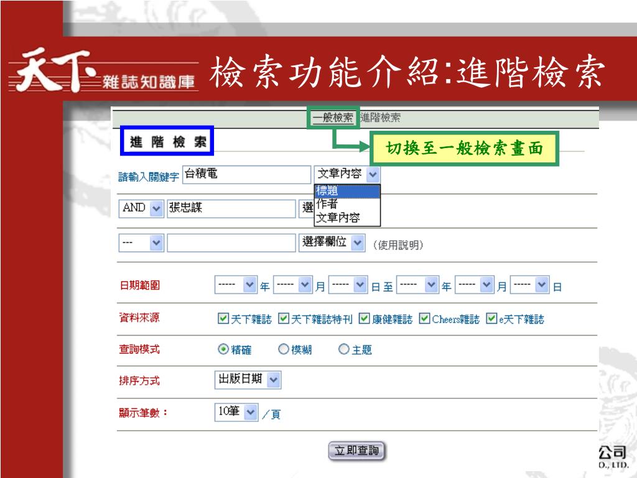Image resolution: width=637 pixels, height=478 pixels.
Task: Uncheck the 康健雜誌 source checkbox
Action: [x=364, y=318]
